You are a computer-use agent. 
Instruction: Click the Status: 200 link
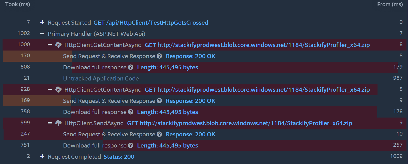pyautogui.click(x=119, y=157)
